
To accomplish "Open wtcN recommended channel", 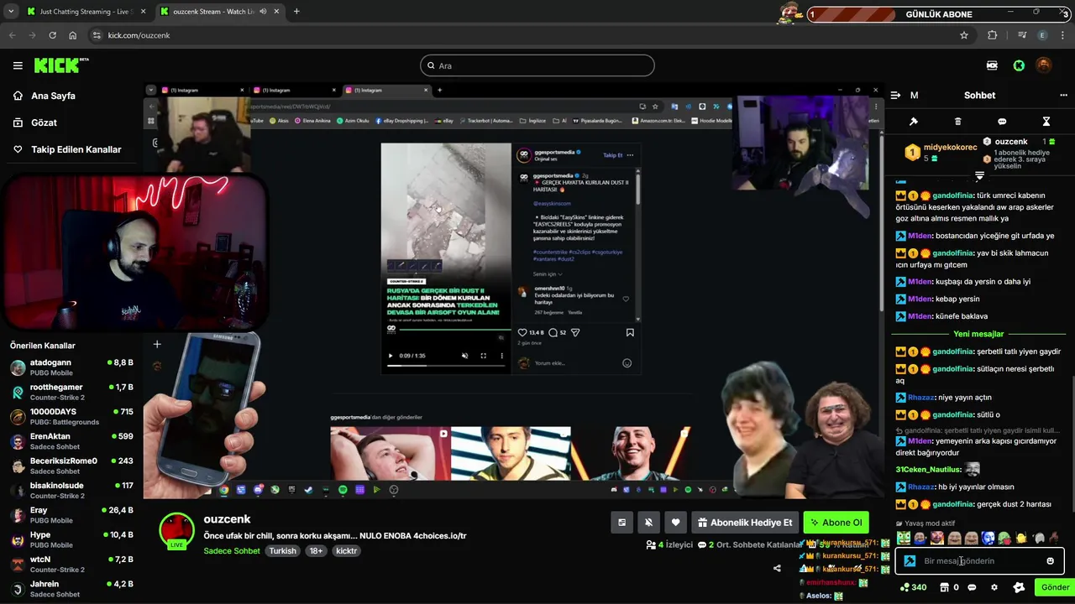I will (x=71, y=564).
